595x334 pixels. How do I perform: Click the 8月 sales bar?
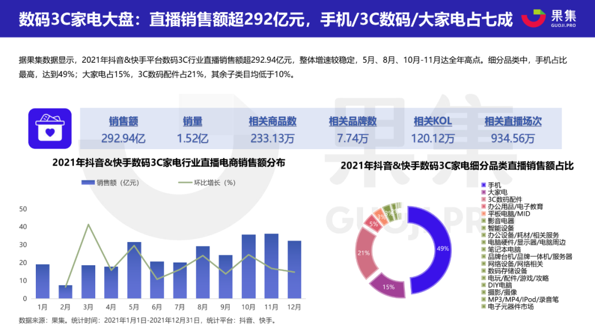point(203,272)
